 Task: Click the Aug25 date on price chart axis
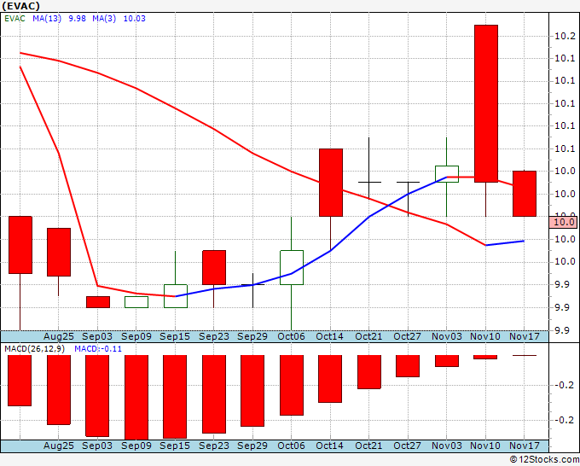59,336
